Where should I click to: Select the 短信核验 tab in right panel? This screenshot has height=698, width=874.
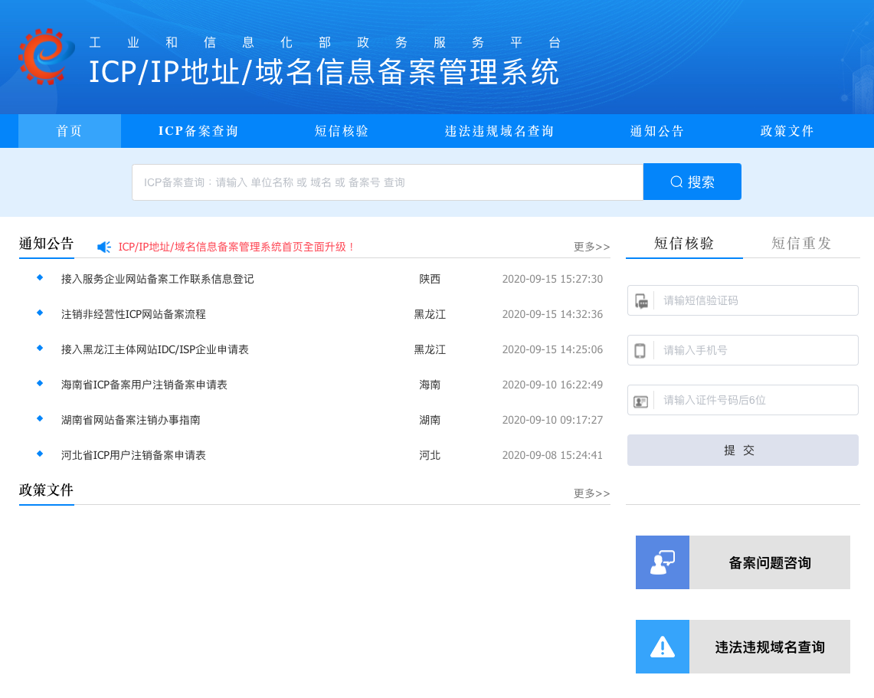pos(684,244)
